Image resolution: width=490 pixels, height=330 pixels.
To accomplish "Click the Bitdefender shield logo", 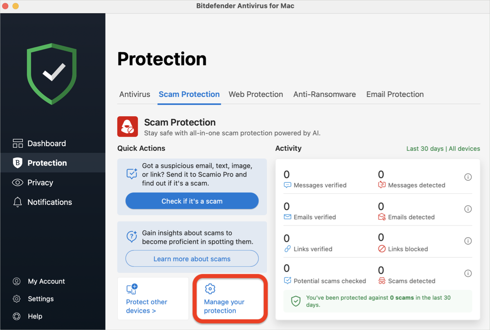I will [51, 74].
